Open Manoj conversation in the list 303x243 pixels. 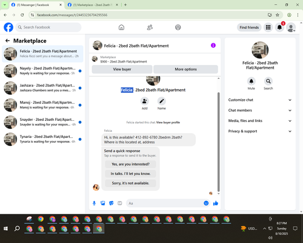42,105
